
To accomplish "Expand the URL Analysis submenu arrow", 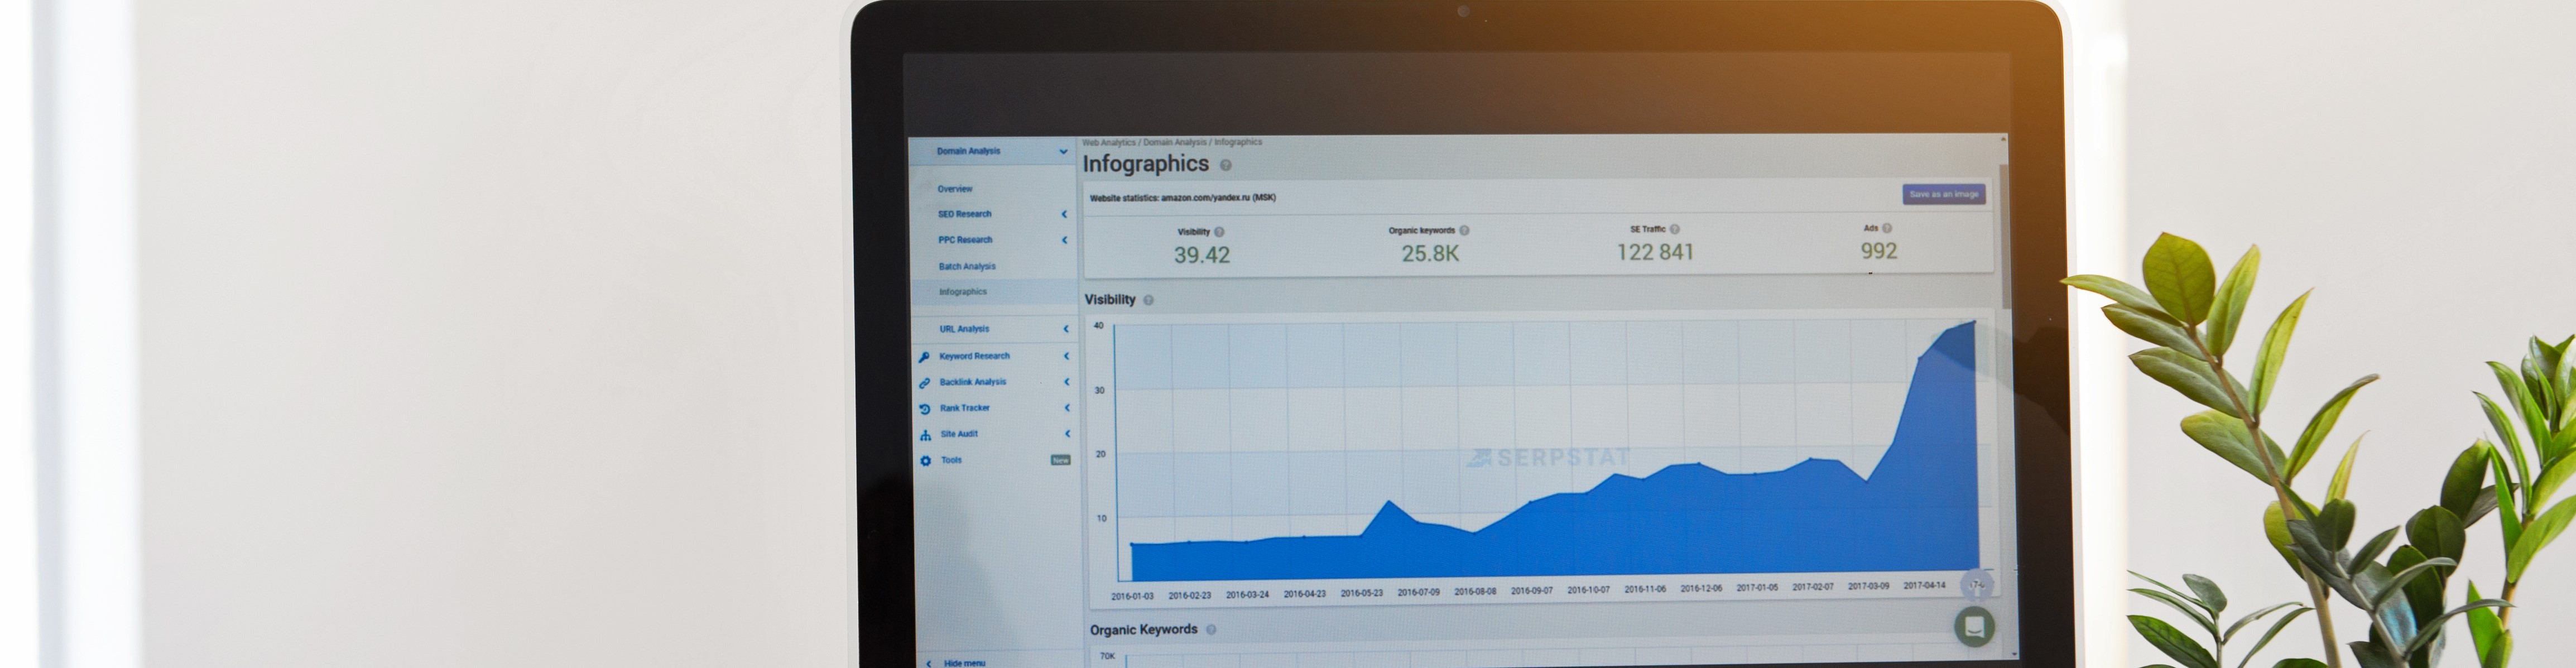I will point(1066,329).
